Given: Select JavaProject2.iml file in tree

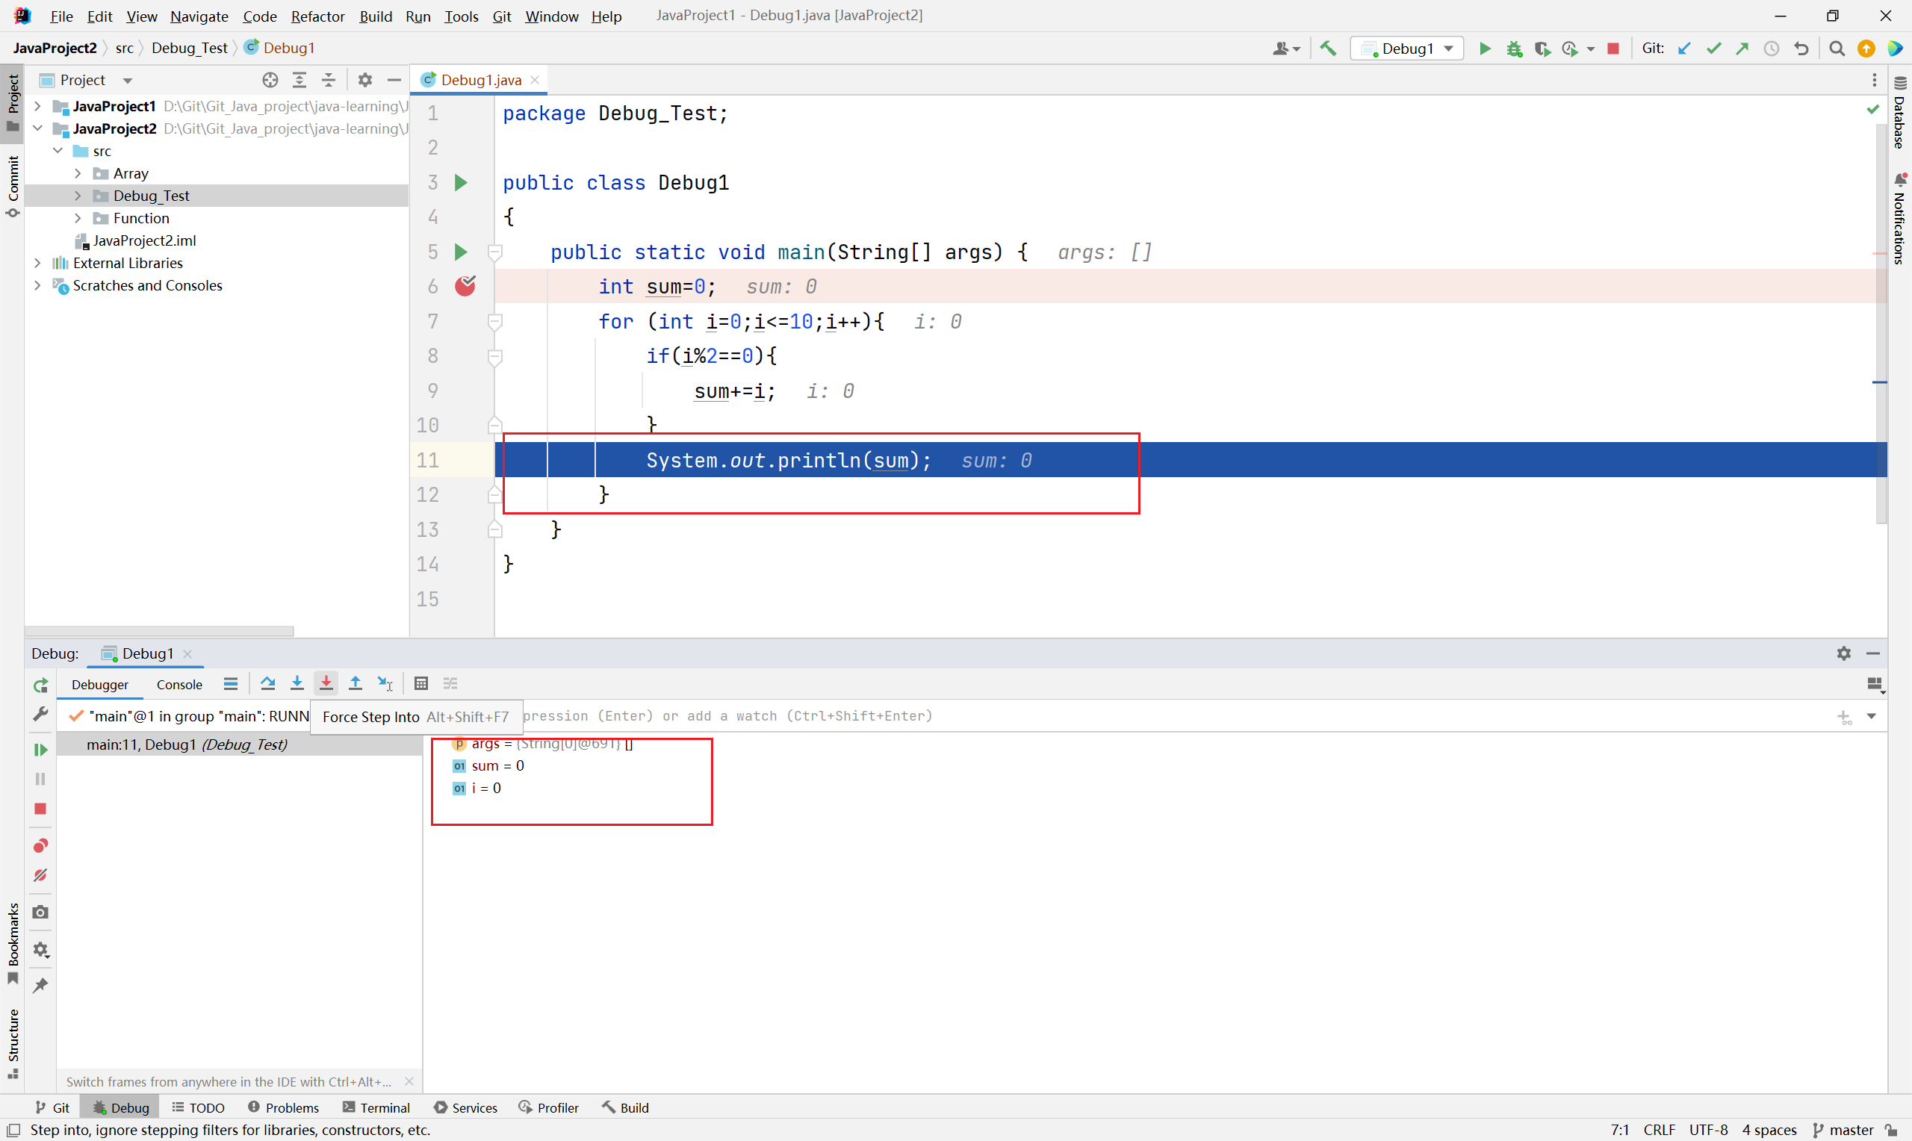Looking at the screenshot, I should [143, 240].
